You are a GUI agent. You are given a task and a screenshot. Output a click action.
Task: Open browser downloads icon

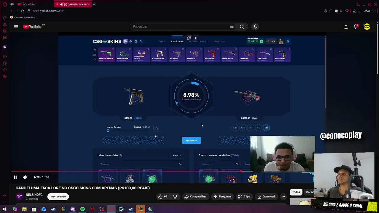tap(360, 11)
